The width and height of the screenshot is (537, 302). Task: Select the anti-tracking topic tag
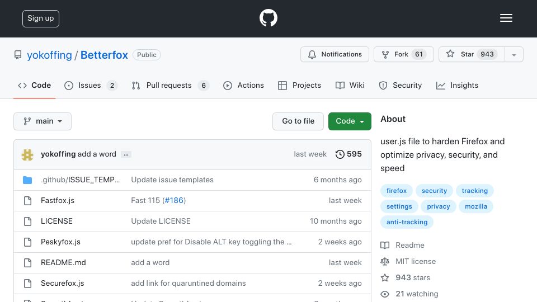[x=407, y=222]
